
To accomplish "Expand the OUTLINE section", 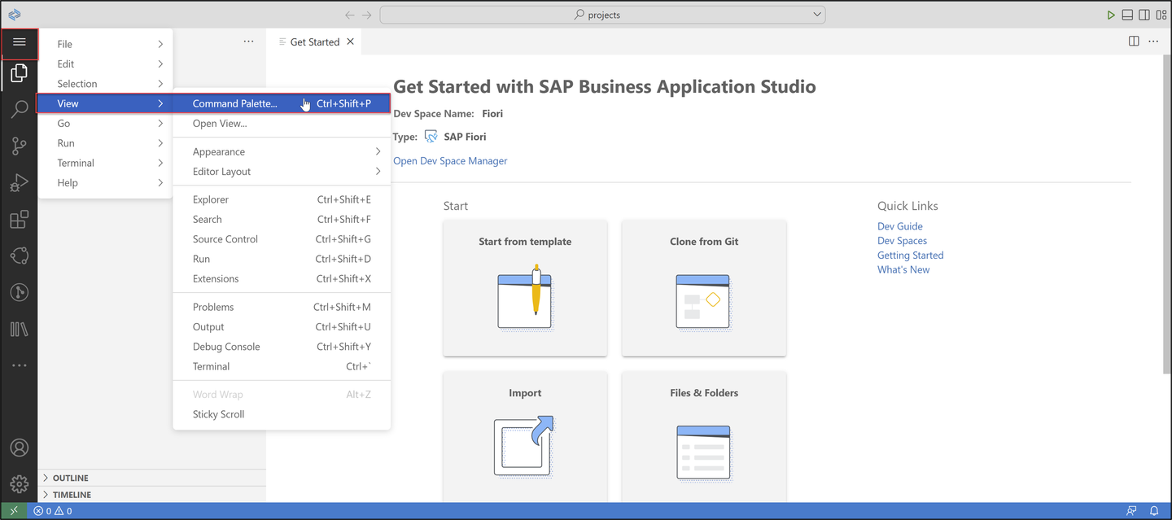I will (151, 478).
